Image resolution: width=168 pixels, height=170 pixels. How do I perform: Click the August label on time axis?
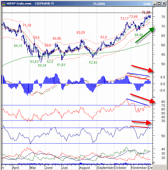(85, 167)
